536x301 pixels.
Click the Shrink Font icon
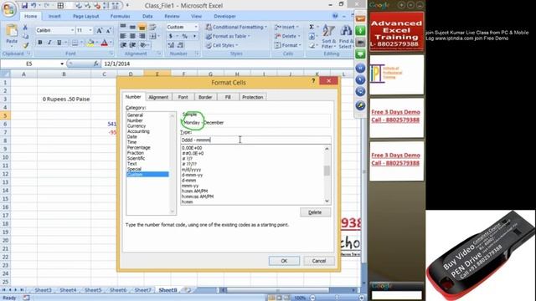click(108, 30)
